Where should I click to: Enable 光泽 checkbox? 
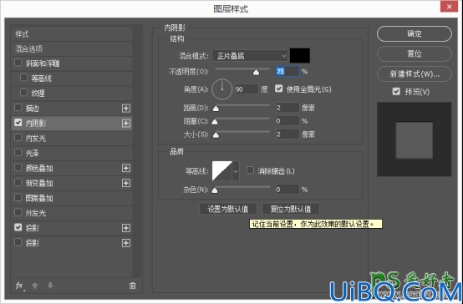[x=18, y=153]
